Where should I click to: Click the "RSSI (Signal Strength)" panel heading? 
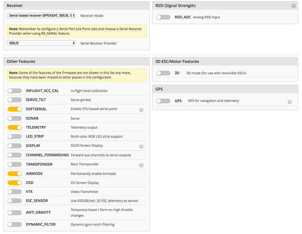(x=175, y=6)
